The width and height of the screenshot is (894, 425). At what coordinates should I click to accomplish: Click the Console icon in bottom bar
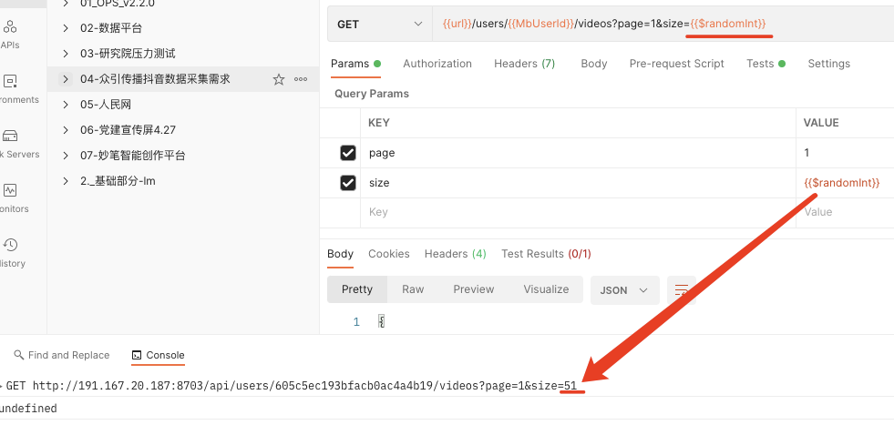137,355
